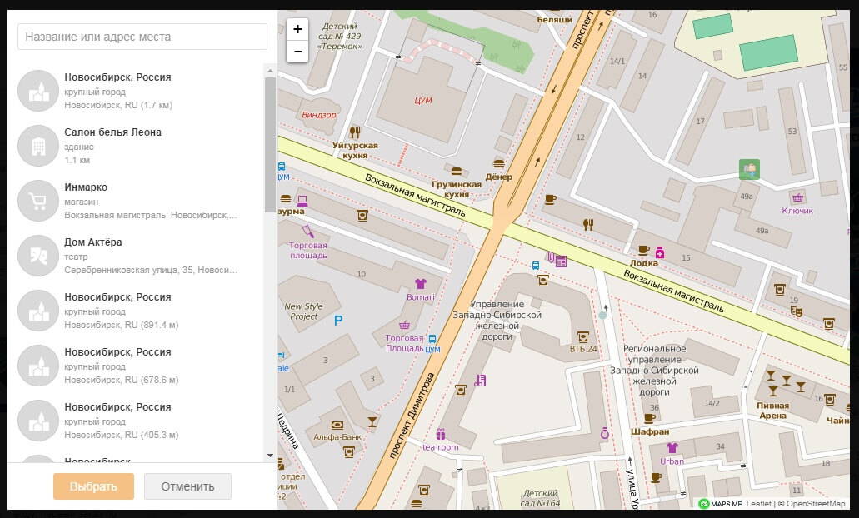Select the blue parking P marker on map
The height and width of the screenshot is (518, 859).
337,320
